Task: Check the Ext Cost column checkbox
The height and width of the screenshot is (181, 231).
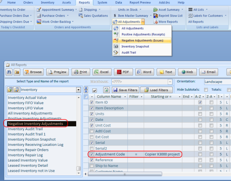Action: pyautogui.click(x=91, y=137)
